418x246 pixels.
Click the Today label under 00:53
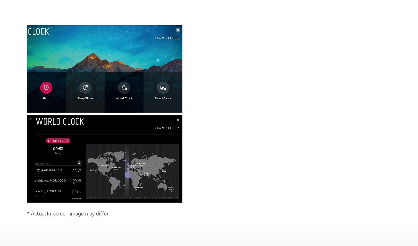coord(58,153)
